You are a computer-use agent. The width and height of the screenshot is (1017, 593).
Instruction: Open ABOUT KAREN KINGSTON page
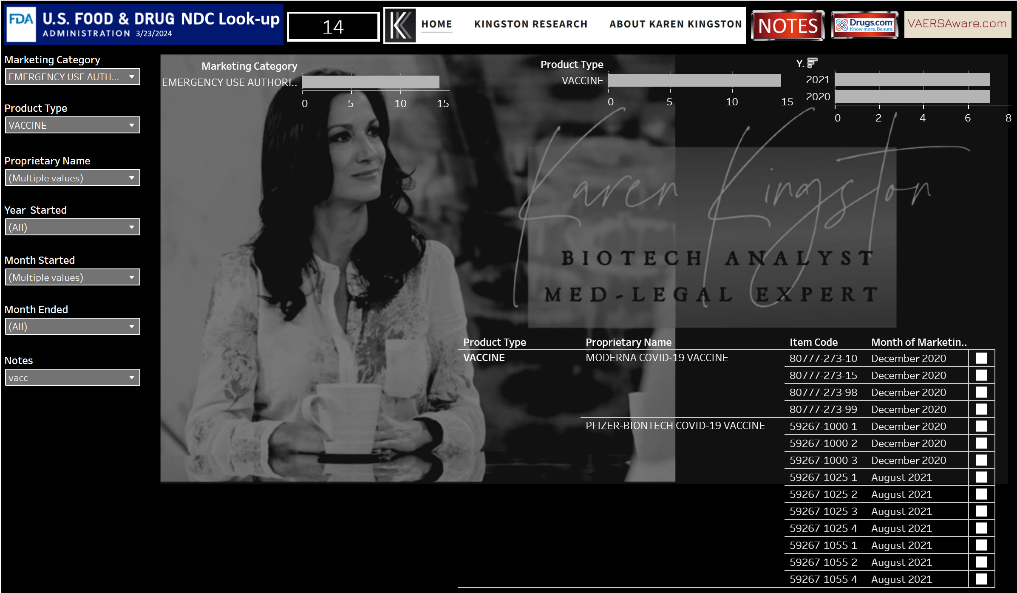pos(675,24)
